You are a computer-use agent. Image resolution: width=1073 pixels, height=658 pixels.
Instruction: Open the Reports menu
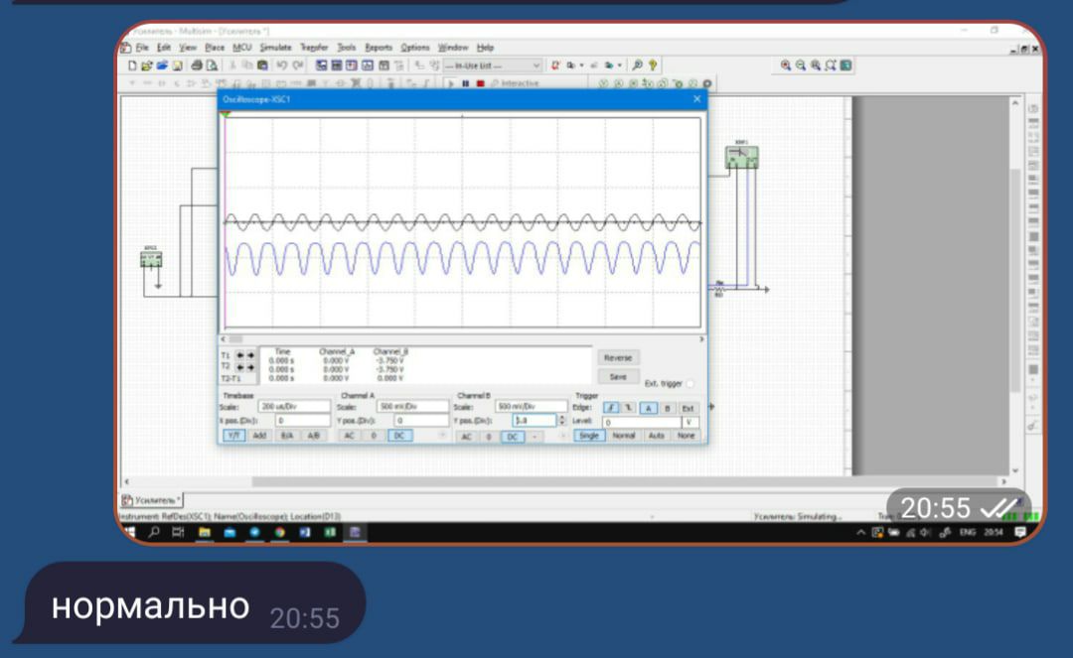coord(379,48)
